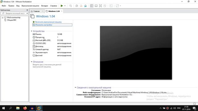Click the 16 MB memory value
The image size is (198, 111).
59,34
